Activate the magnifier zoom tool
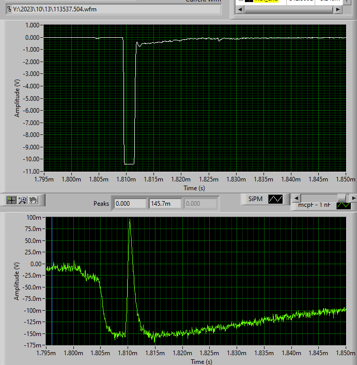This screenshot has width=357, height=365. tap(23, 200)
